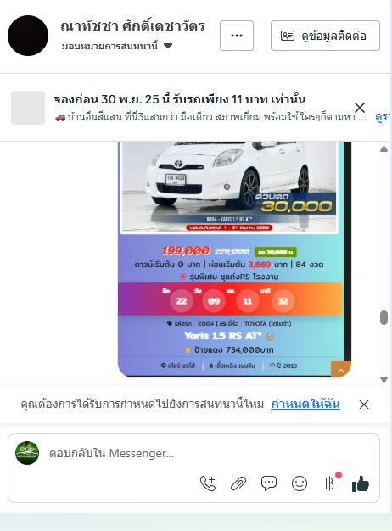Send a thumbs-up like
This screenshot has height=531, width=392.
tap(361, 483)
